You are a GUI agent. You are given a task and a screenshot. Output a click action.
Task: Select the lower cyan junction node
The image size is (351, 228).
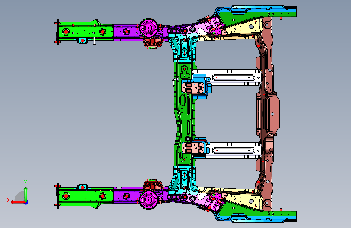click(183, 181)
